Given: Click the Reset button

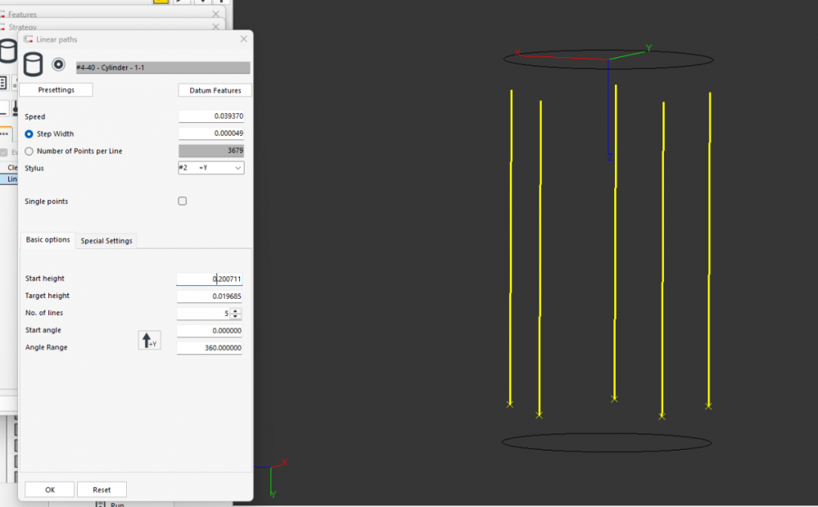Looking at the screenshot, I should coord(102,490).
